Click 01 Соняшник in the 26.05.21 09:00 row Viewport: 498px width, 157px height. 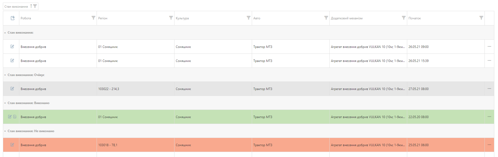pos(108,47)
